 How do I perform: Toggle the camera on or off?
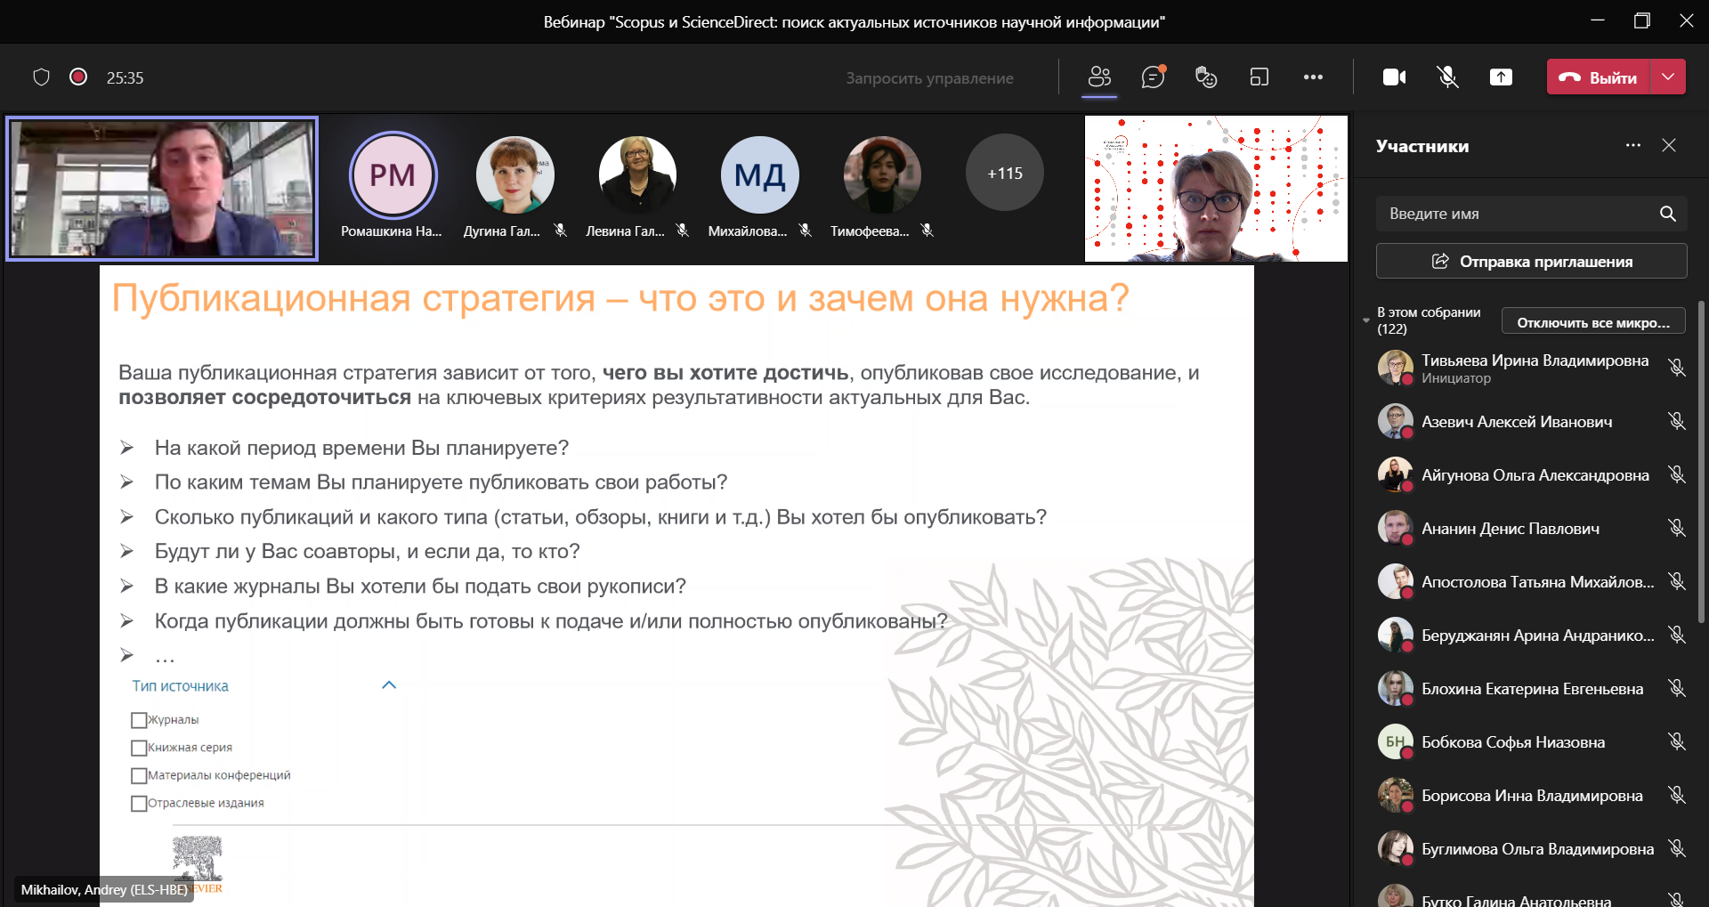pos(1394,77)
